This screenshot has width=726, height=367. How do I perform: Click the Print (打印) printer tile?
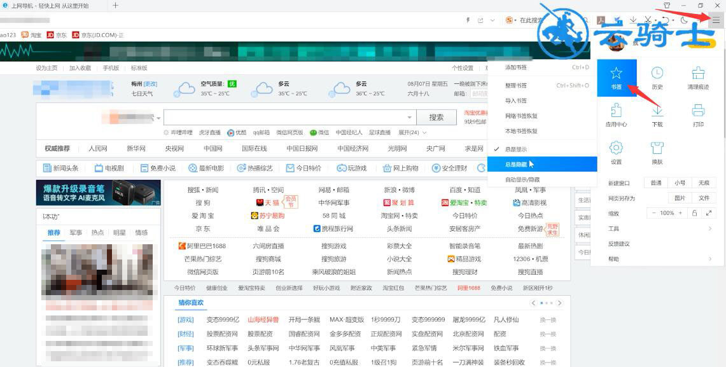click(x=698, y=115)
